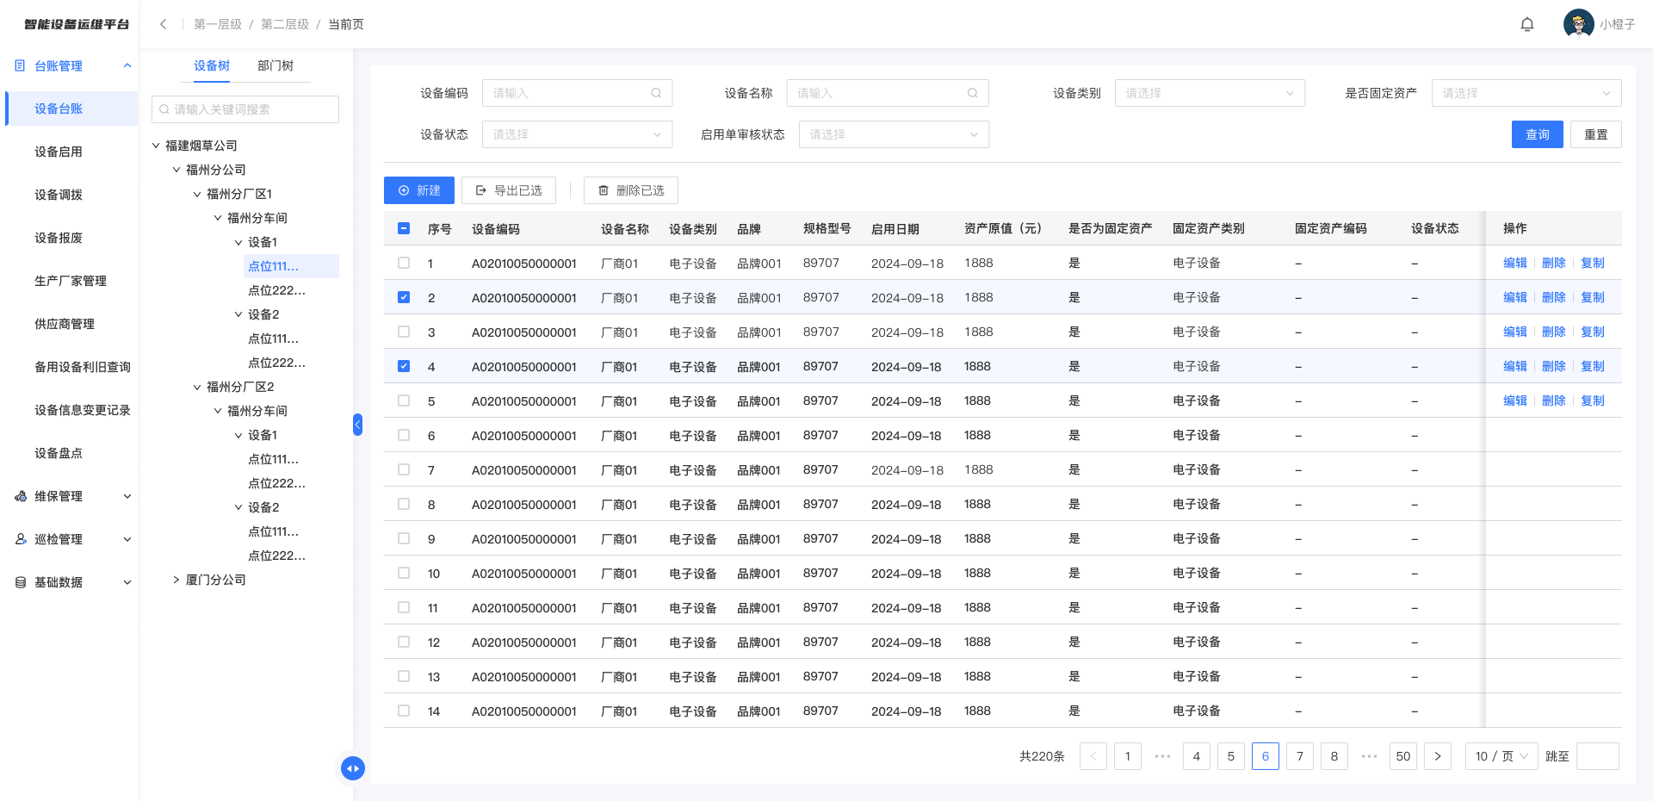Image resolution: width=1653 pixels, height=801 pixels.
Task: Click search icon in 设备编码 field
Action: pos(656,93)
